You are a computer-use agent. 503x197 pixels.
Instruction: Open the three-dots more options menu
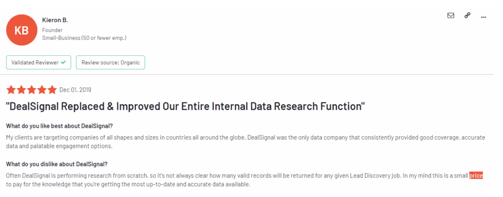point(484,17)
